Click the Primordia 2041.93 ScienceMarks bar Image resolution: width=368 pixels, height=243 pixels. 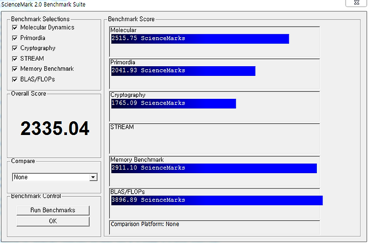point(183,71)
